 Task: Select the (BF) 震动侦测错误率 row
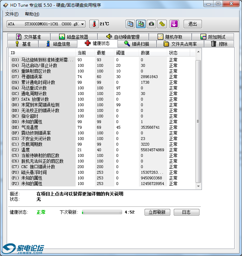(x=102, y=133)
